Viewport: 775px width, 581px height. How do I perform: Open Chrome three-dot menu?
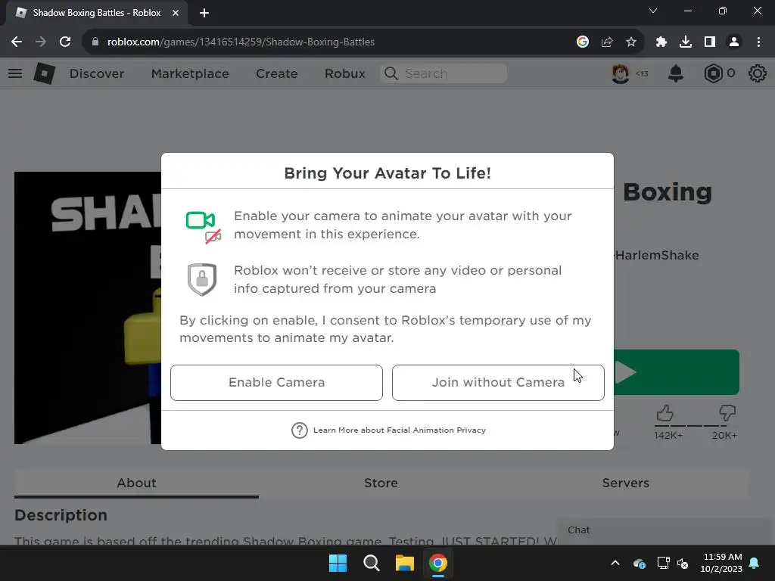point(758,42)
